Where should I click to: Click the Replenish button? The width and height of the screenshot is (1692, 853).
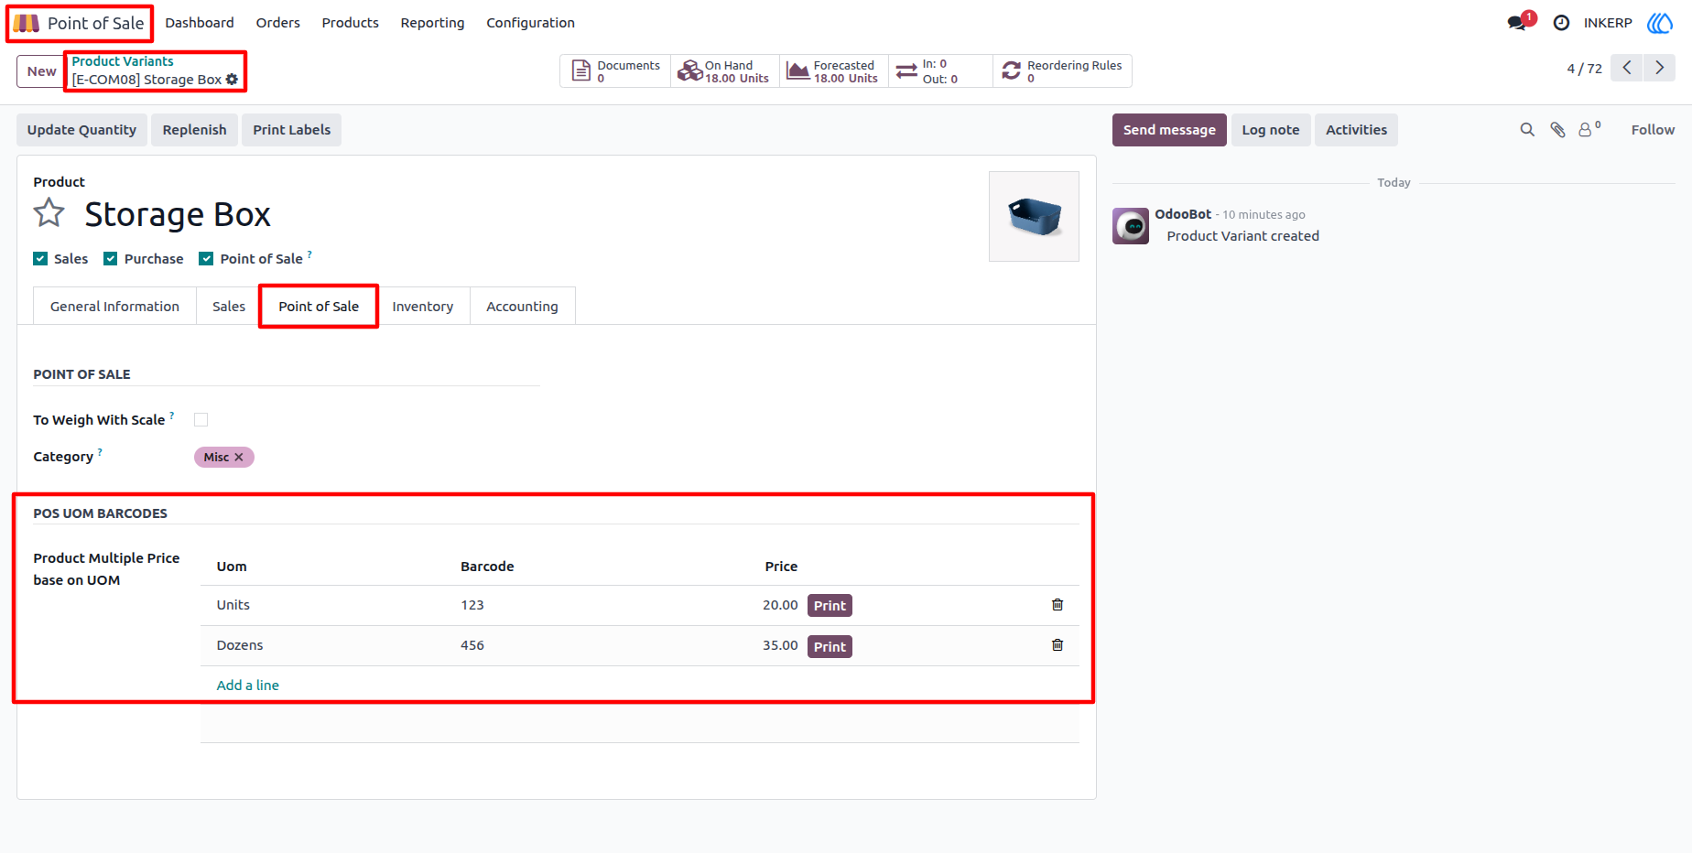coord(194,130)
